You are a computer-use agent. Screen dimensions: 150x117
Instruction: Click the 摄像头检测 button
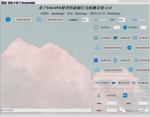point(124,83)
